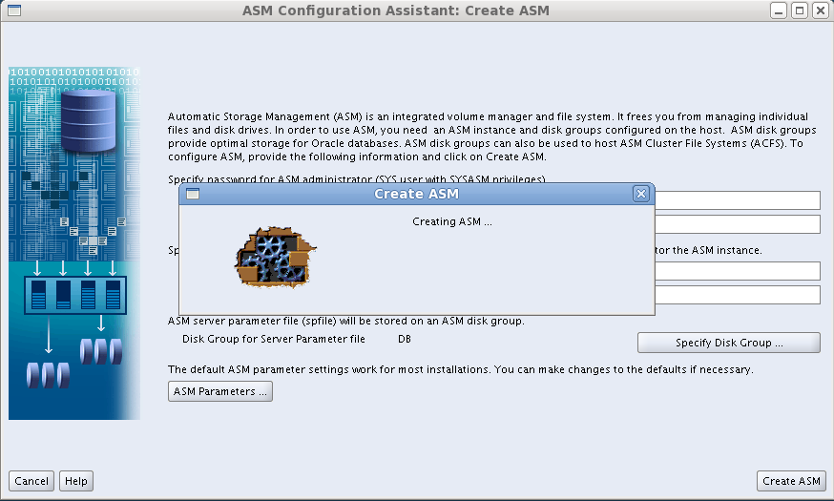Close the Create ASM progress dialog

point(641,194)
